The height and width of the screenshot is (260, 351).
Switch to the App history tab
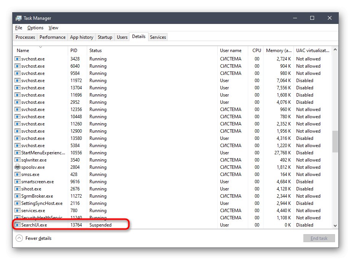tap(81, 37)
